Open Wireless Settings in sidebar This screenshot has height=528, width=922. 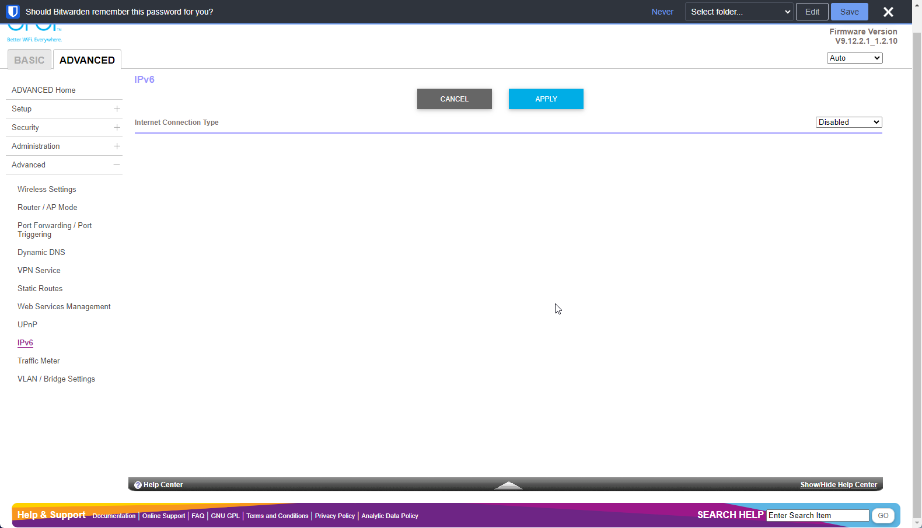click(x=47, y=190)
